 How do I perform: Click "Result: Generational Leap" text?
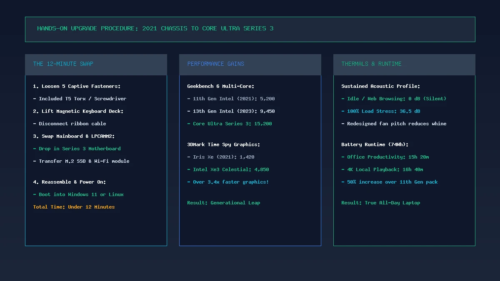coord(224,203)
